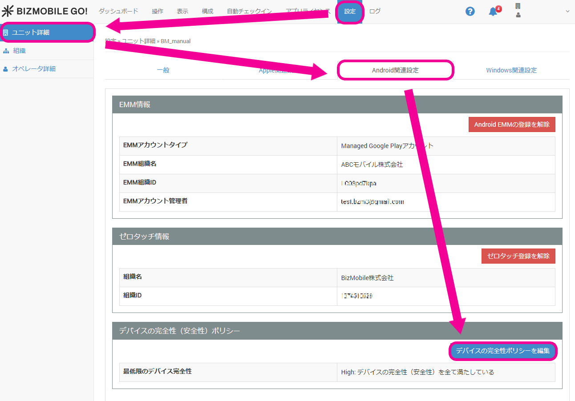The height and width of the screenshot is (401, 575).
Task: Expand the account dropdown chevron
Action: [x=567, y=12]
